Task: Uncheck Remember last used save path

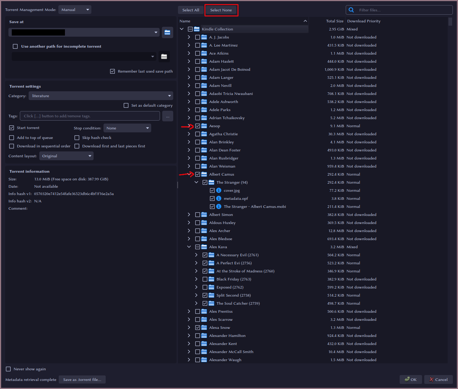Action: 112,71
